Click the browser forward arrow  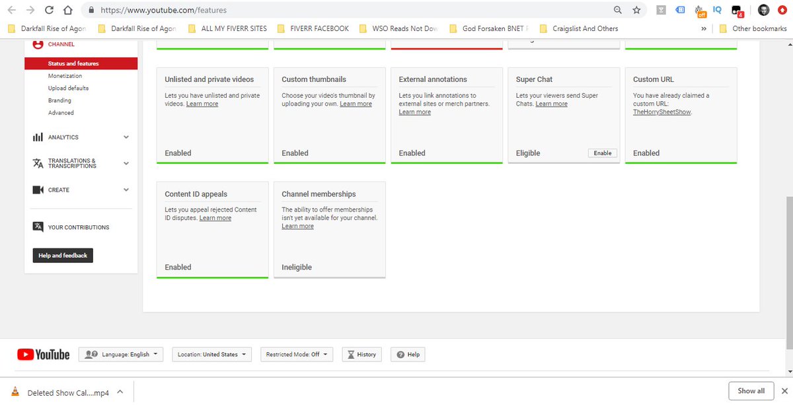pos(30,11)
